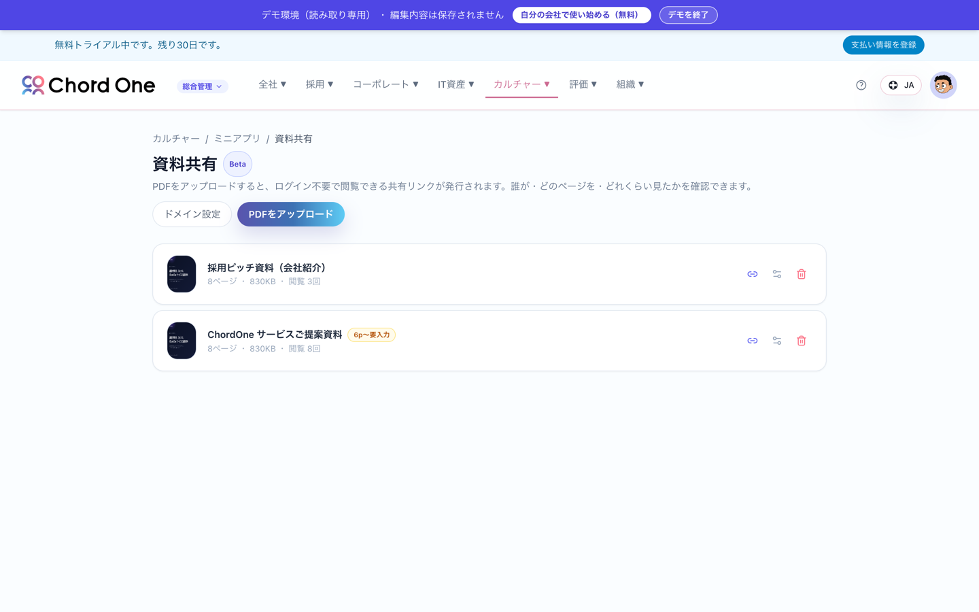This screenshot has width=979, height=612.
Task: Delete ChordOne サービスご提案資料 with trash icon
Action: [x=801, y=341]
